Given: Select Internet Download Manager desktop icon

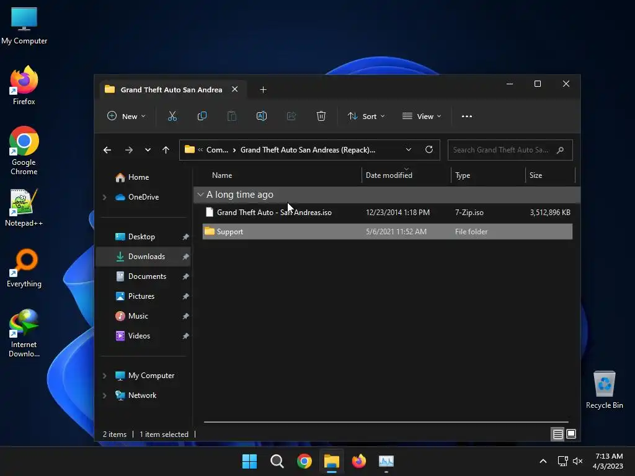Looking at the screenshot, I should click(24, 333).
